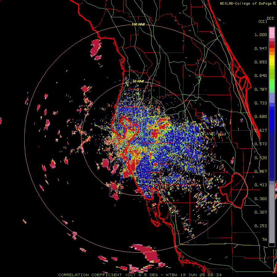Click the 0.520 scale value
The height and width of the screenshot is (277, 277).
click(261, 158)
